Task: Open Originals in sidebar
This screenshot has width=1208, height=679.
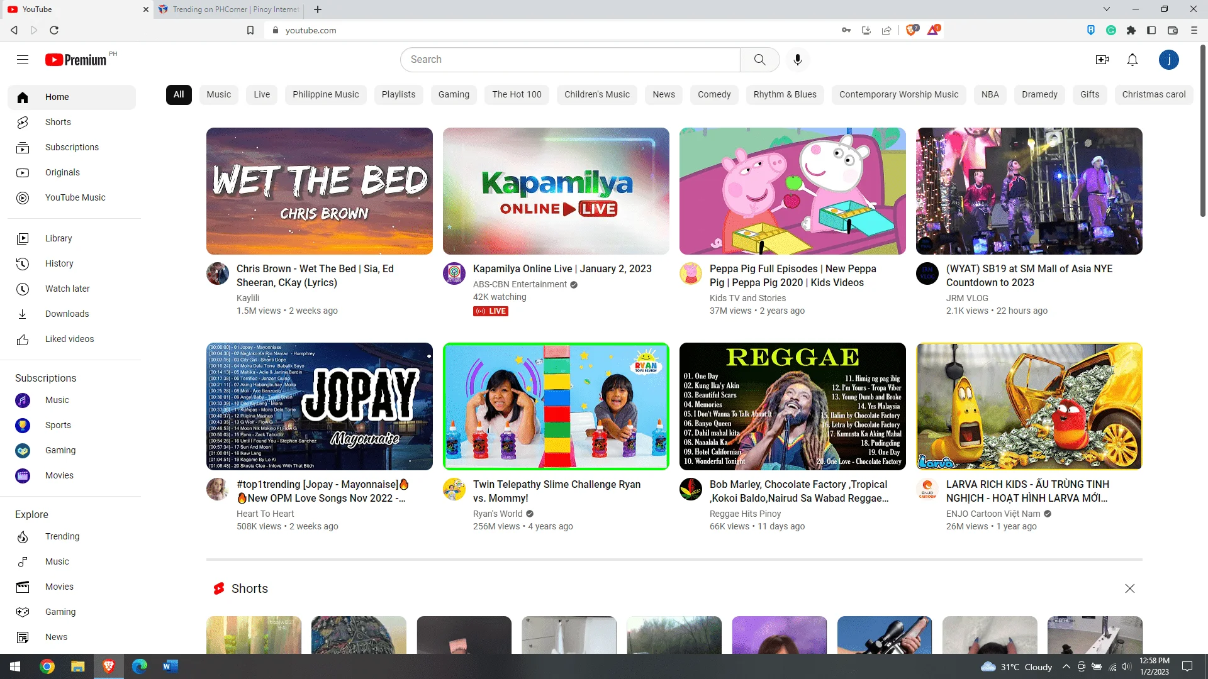Action: point(72,172)
